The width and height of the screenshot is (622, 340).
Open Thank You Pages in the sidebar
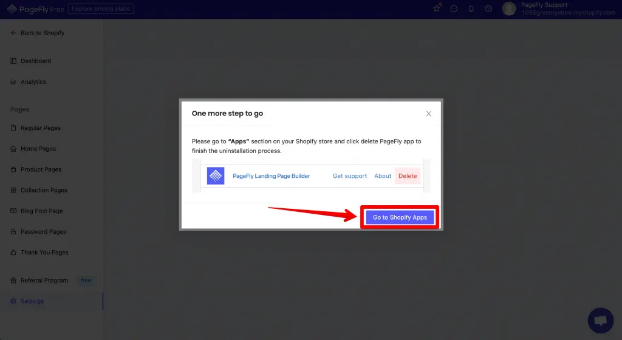(44, 253)
